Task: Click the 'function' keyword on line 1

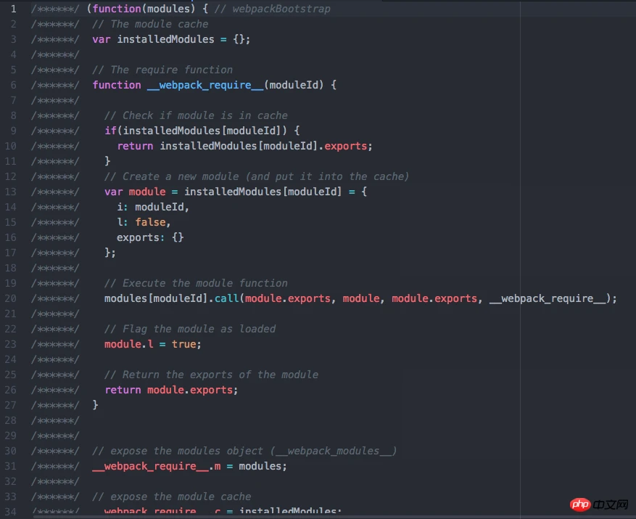Action: tap(117, 9)
